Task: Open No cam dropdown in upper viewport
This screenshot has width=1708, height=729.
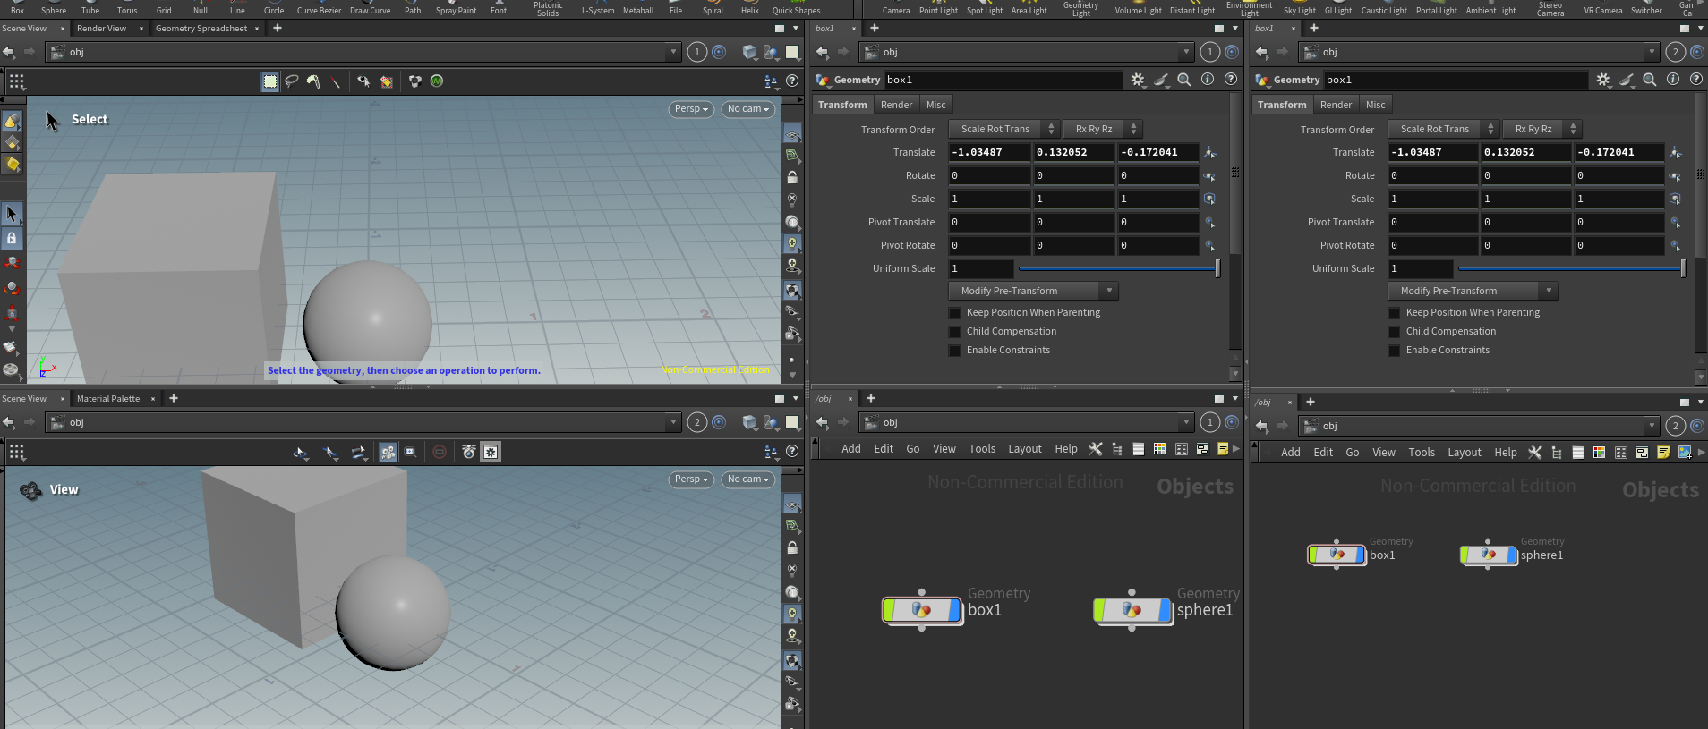Action: click(x=748, y=109)
